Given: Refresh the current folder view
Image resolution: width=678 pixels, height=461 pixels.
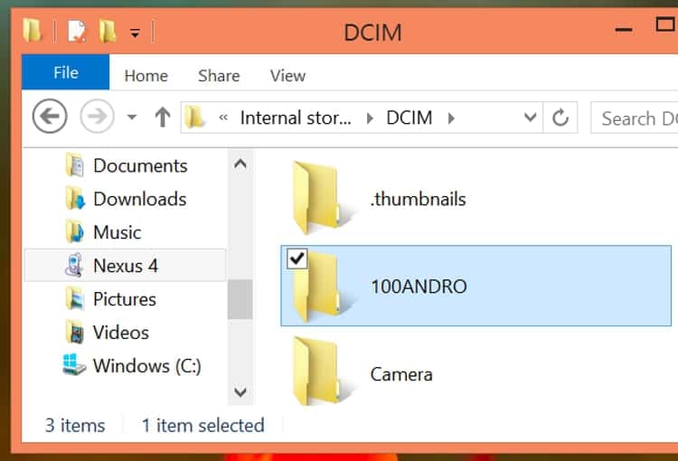Looking at the screenshot, I should (560, 118).
